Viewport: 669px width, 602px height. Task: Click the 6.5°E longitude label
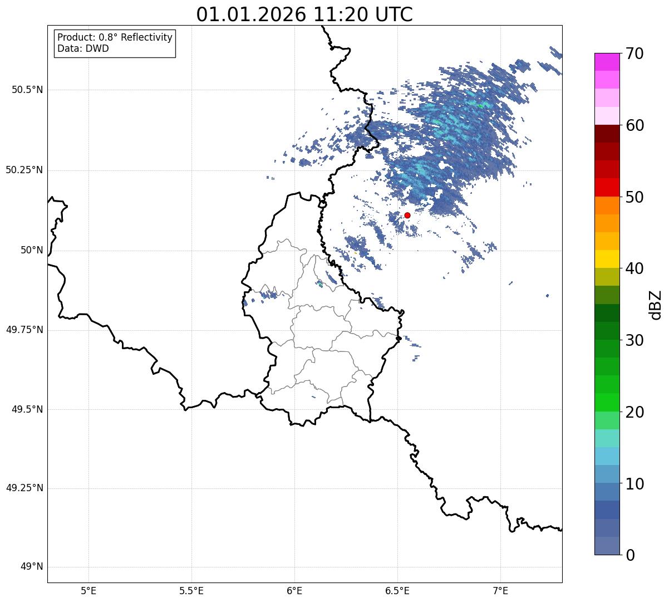click(397, 590)
